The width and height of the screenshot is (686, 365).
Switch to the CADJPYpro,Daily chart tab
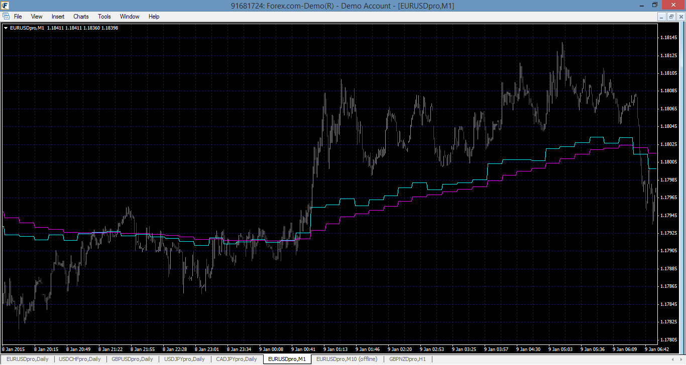coord(236,359)
